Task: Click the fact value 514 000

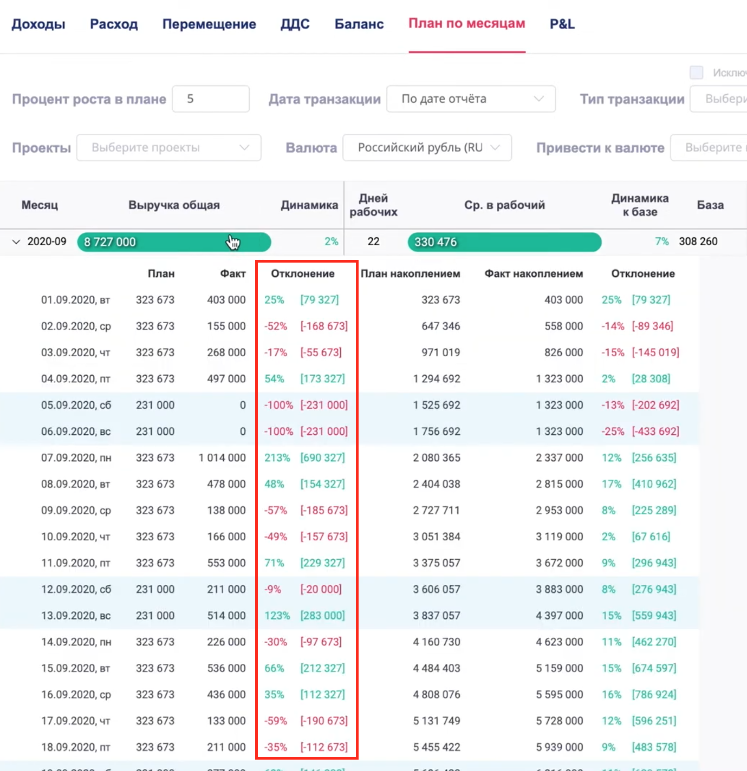Action: (x=226, y=616)
